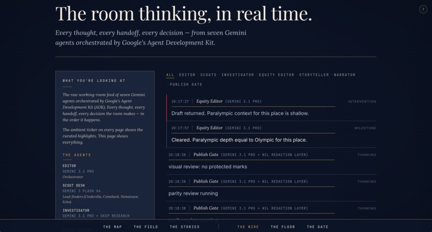The width and height of the screenshot is (432, 232).
Task: Open the help question mark icon
Action: pyautogui.click(x=423, y=9)
